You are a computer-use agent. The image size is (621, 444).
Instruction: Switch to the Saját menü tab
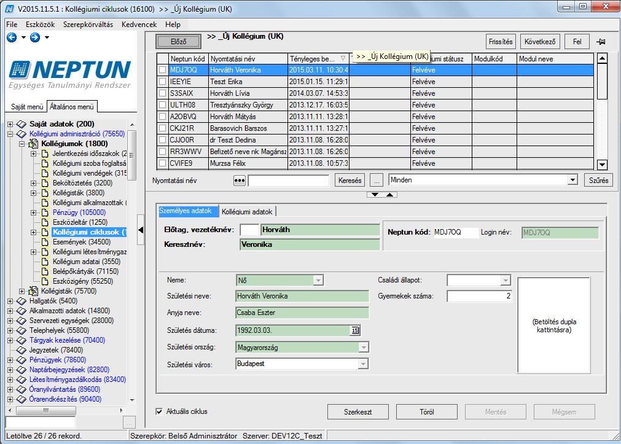point(26,106)
